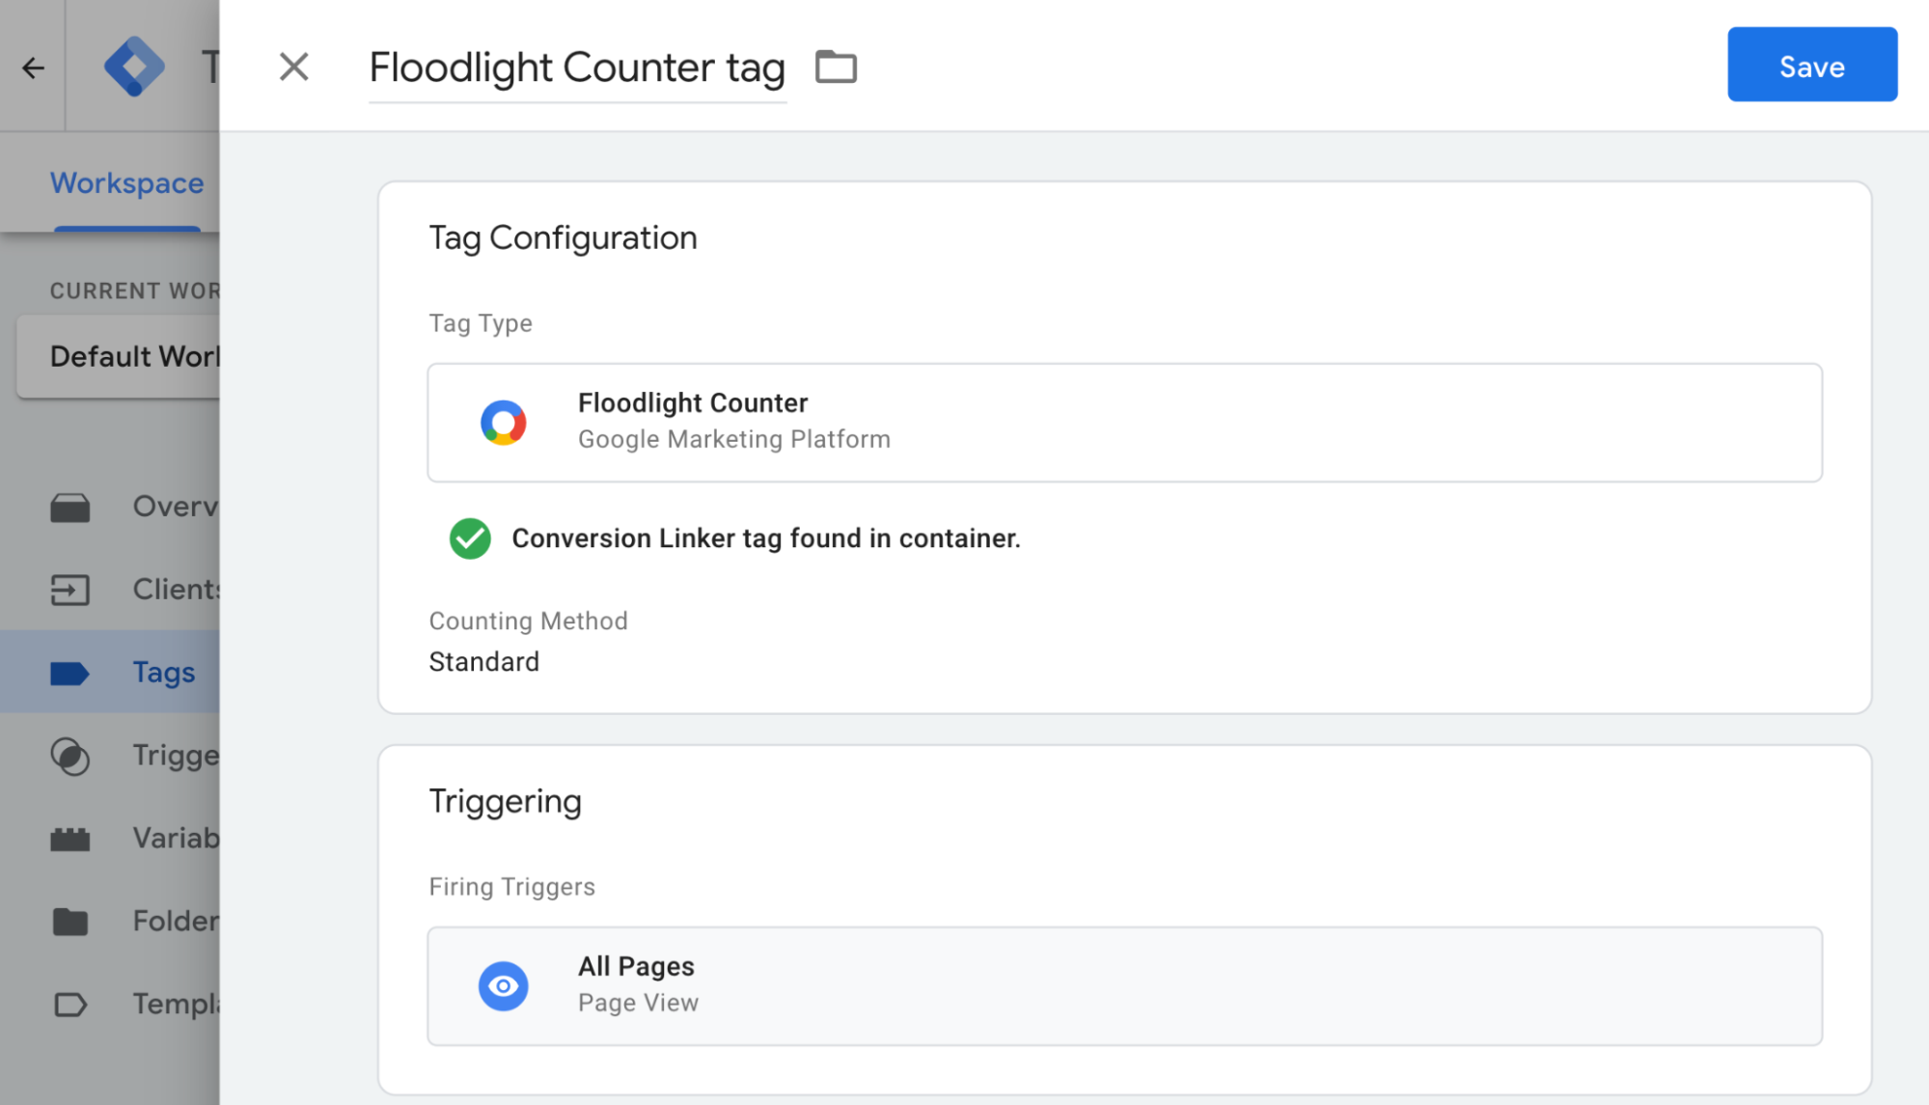Close the Floodlight Counter tag editor
The width and height of the screenshot is (1929, 1105).
pyautogui.click(x=292, y=65)
